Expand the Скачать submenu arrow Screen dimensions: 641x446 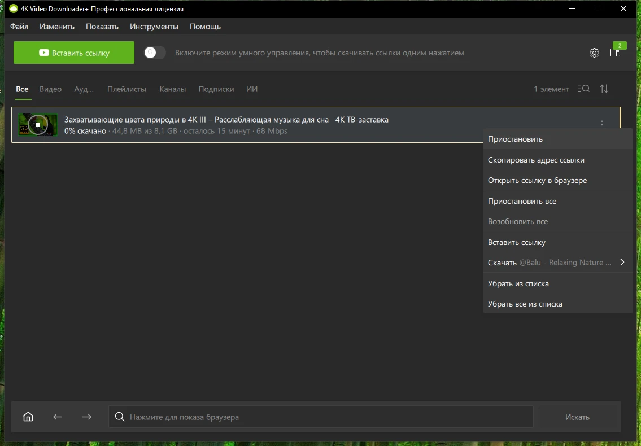622,263
